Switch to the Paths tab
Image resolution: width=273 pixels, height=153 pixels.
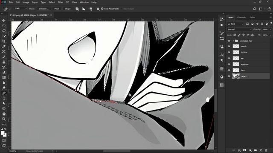(252, 17)
